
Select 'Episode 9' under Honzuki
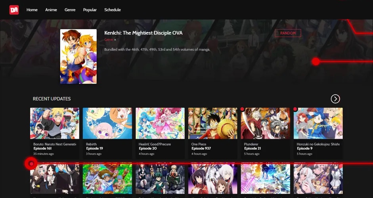(x=304, y=148)
